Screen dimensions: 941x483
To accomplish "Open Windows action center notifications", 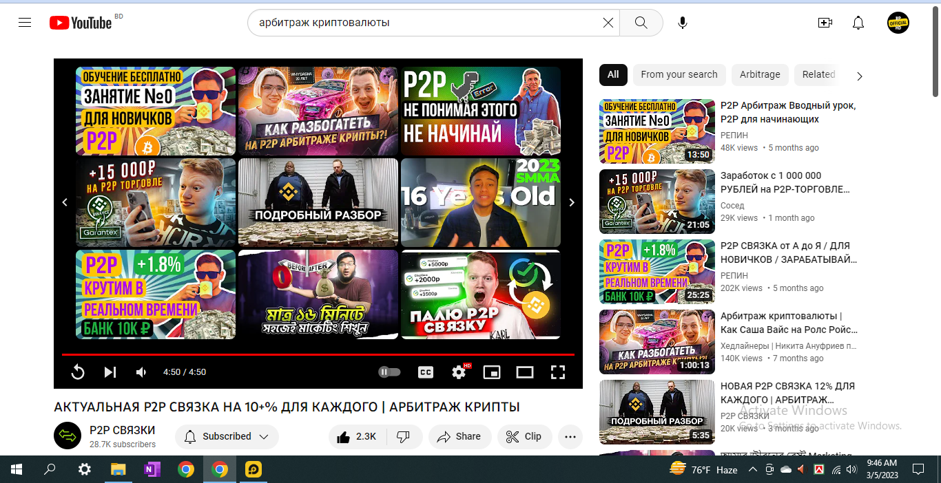I will [x=918, y=469].
